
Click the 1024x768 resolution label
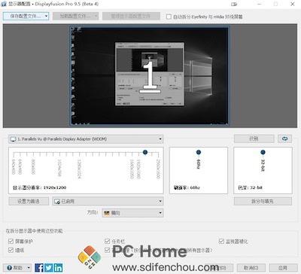tap(59, 168)
